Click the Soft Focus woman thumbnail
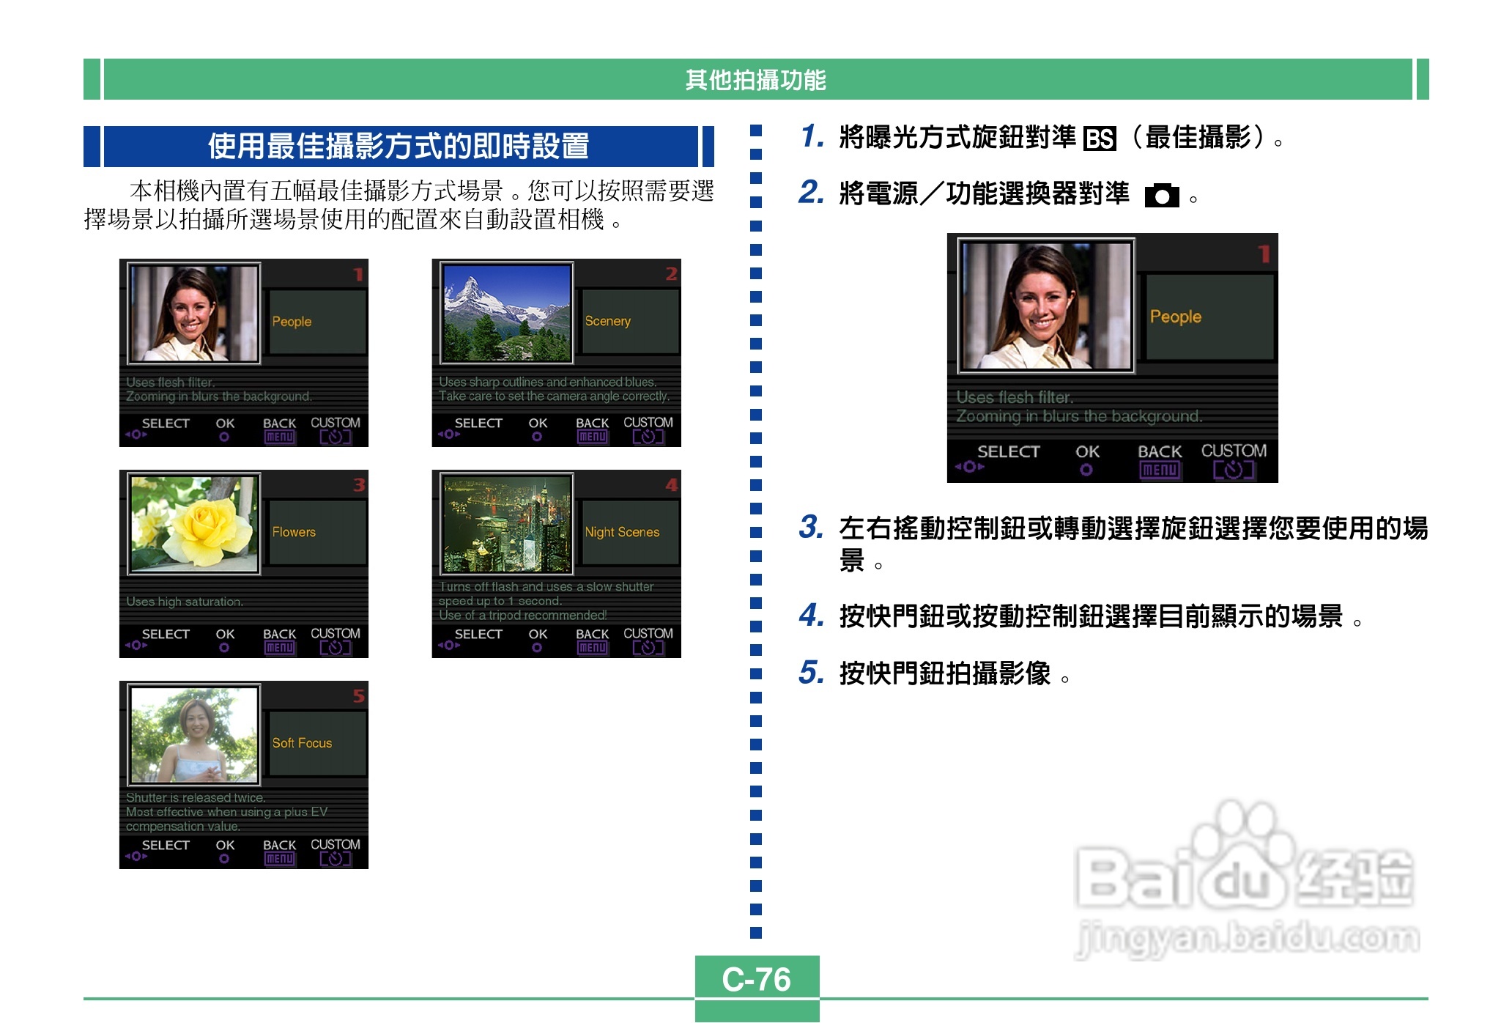This screenshot has width=1512, height=1023. coord(194,735)
